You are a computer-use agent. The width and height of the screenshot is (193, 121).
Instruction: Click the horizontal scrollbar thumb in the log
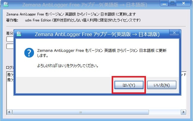[80, 112]
